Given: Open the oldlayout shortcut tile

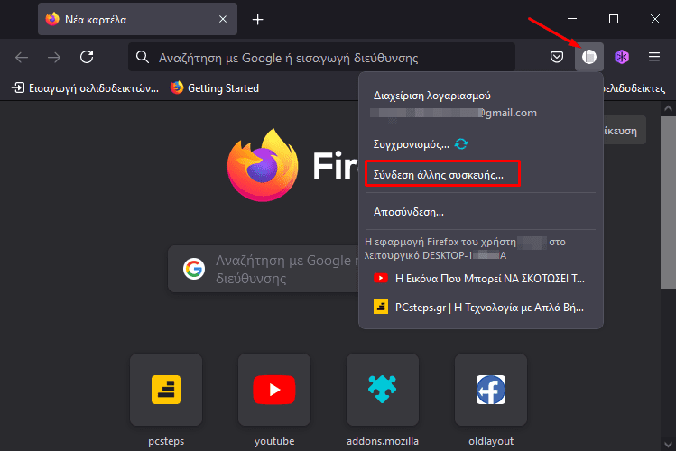Looking at the screenshot, I should pyautogui.click(x=491, y=390).
